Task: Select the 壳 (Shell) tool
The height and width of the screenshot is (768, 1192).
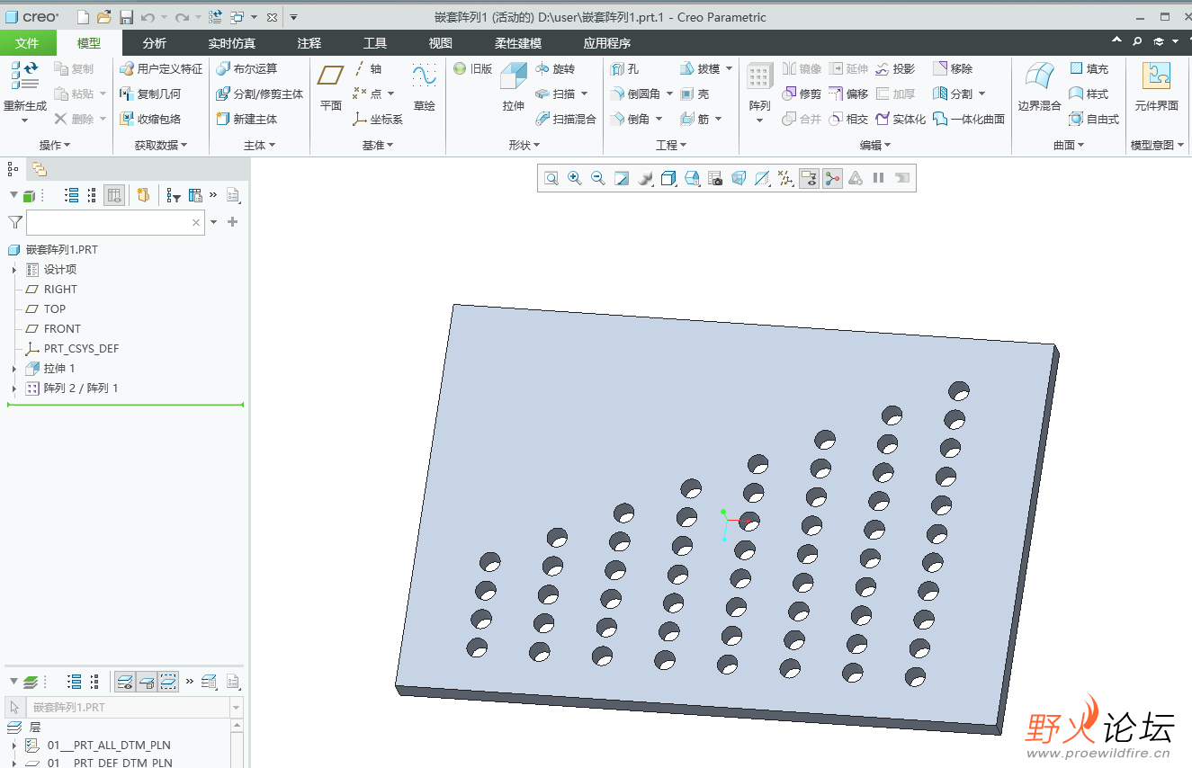Action: pyautogui.click(x=695, y=94)
